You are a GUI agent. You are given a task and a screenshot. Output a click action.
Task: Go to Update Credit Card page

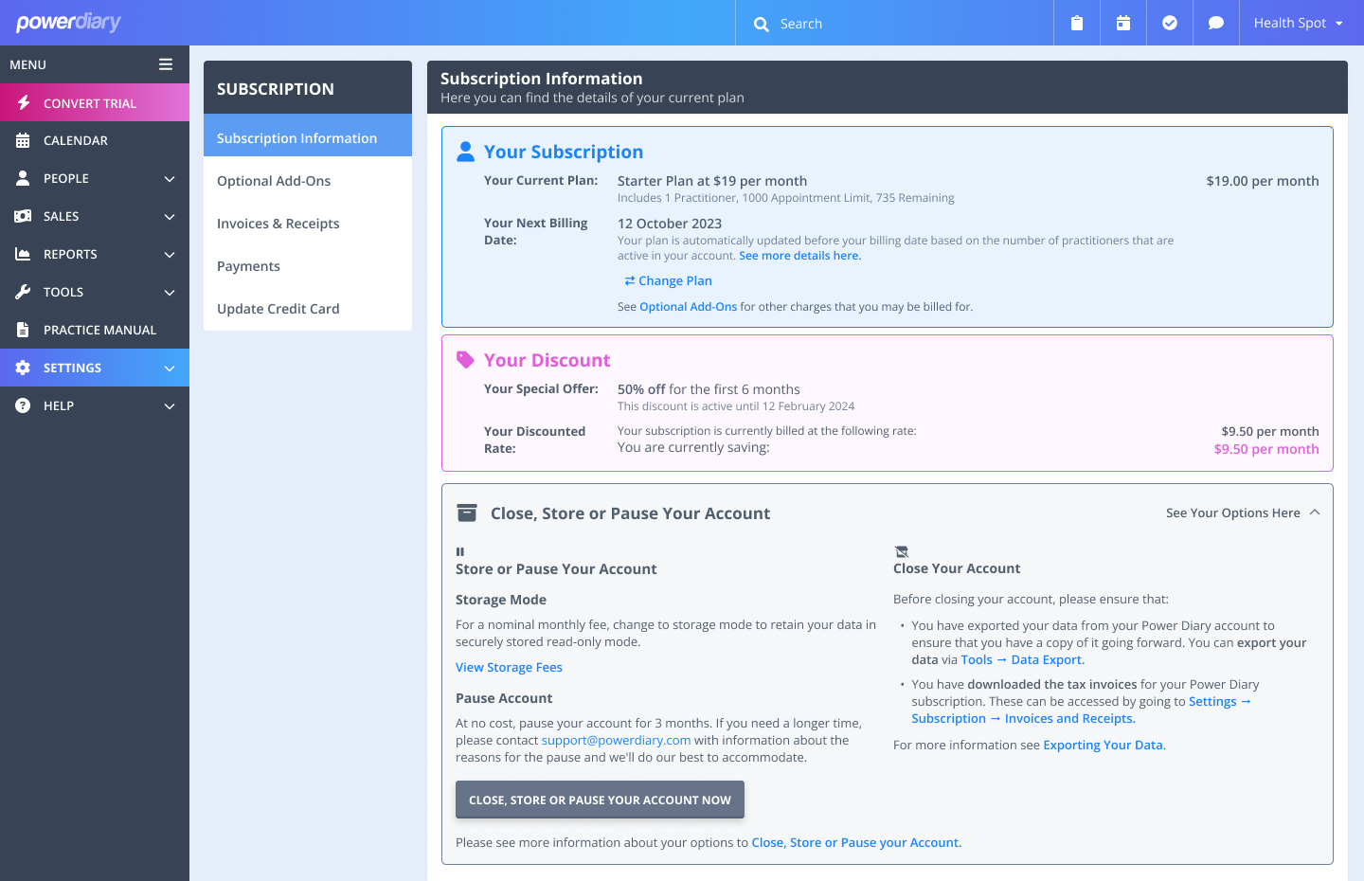(278, 309)
